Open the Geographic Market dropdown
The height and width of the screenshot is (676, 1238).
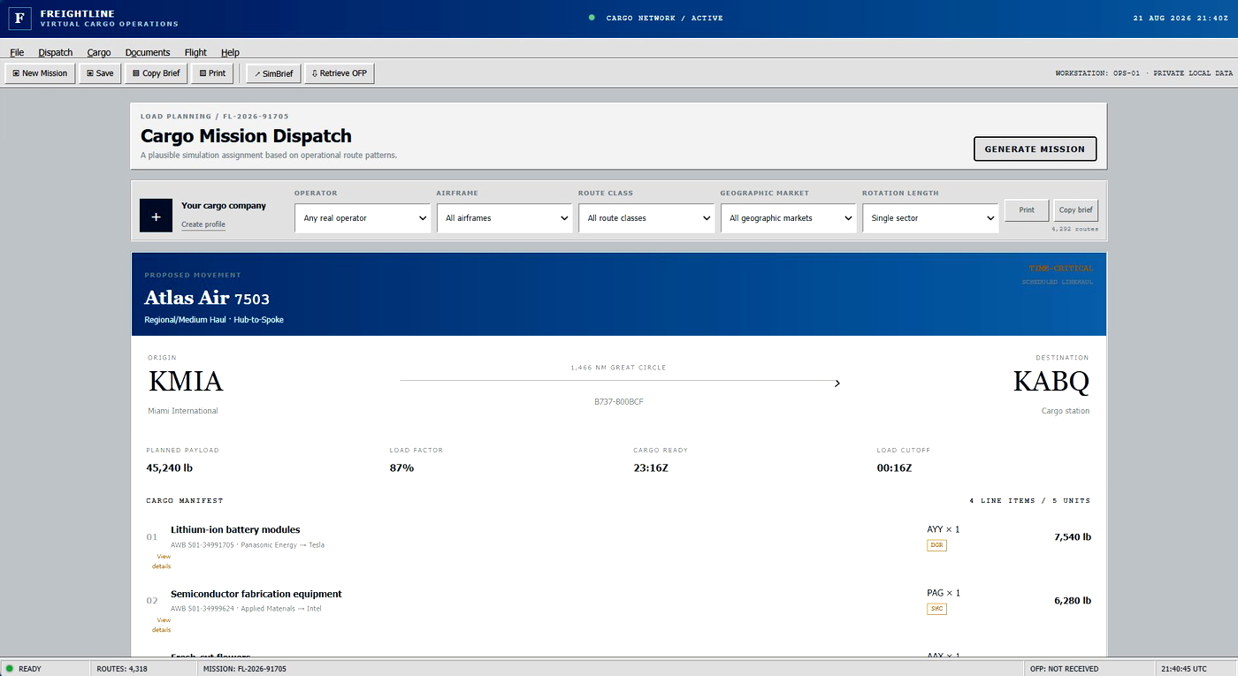click(789, 218)
